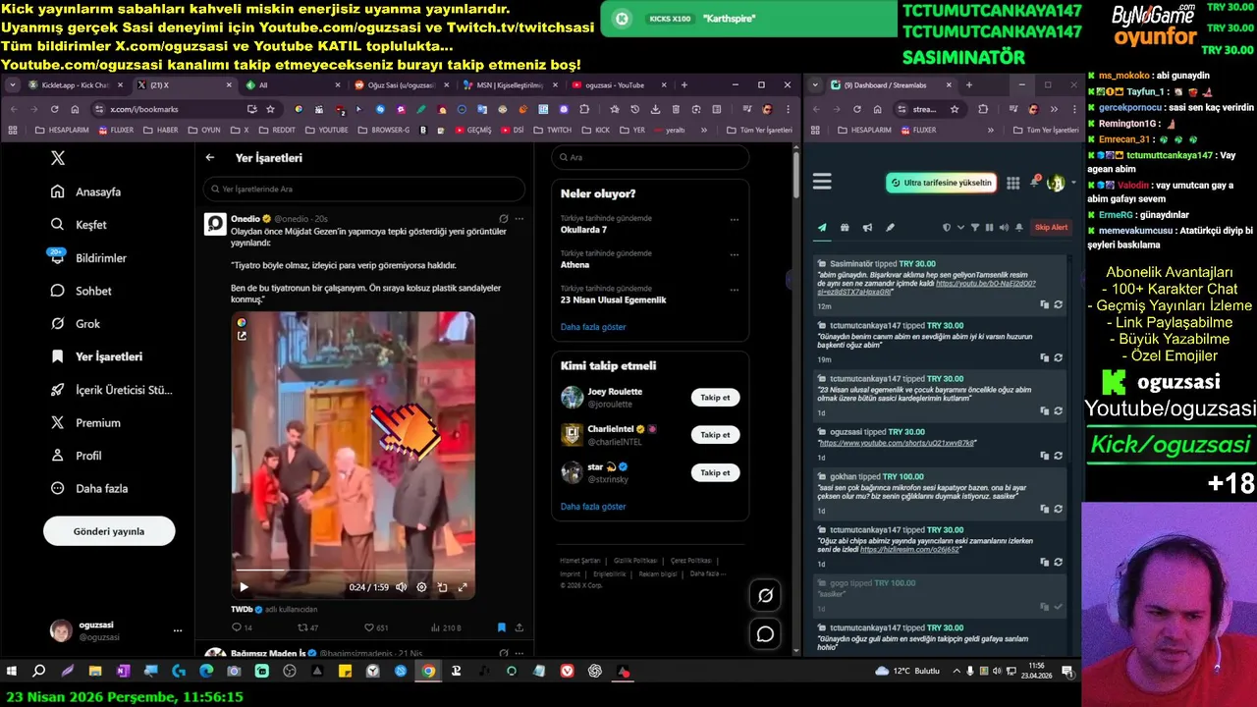Image resolution: width=1257 pixels, height=707 pixels.
Task: Click Ultra tarifesine yükseltin button
Action: coord(941,183)
